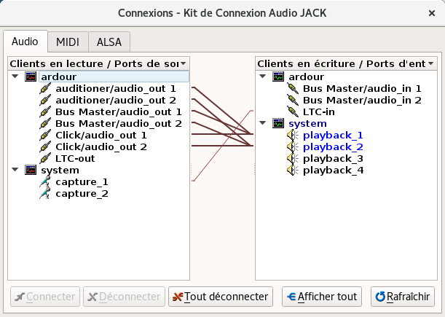The image size is (445, 317).
Task: Click the LTC-out port plug icon
Action: [45, 158]
